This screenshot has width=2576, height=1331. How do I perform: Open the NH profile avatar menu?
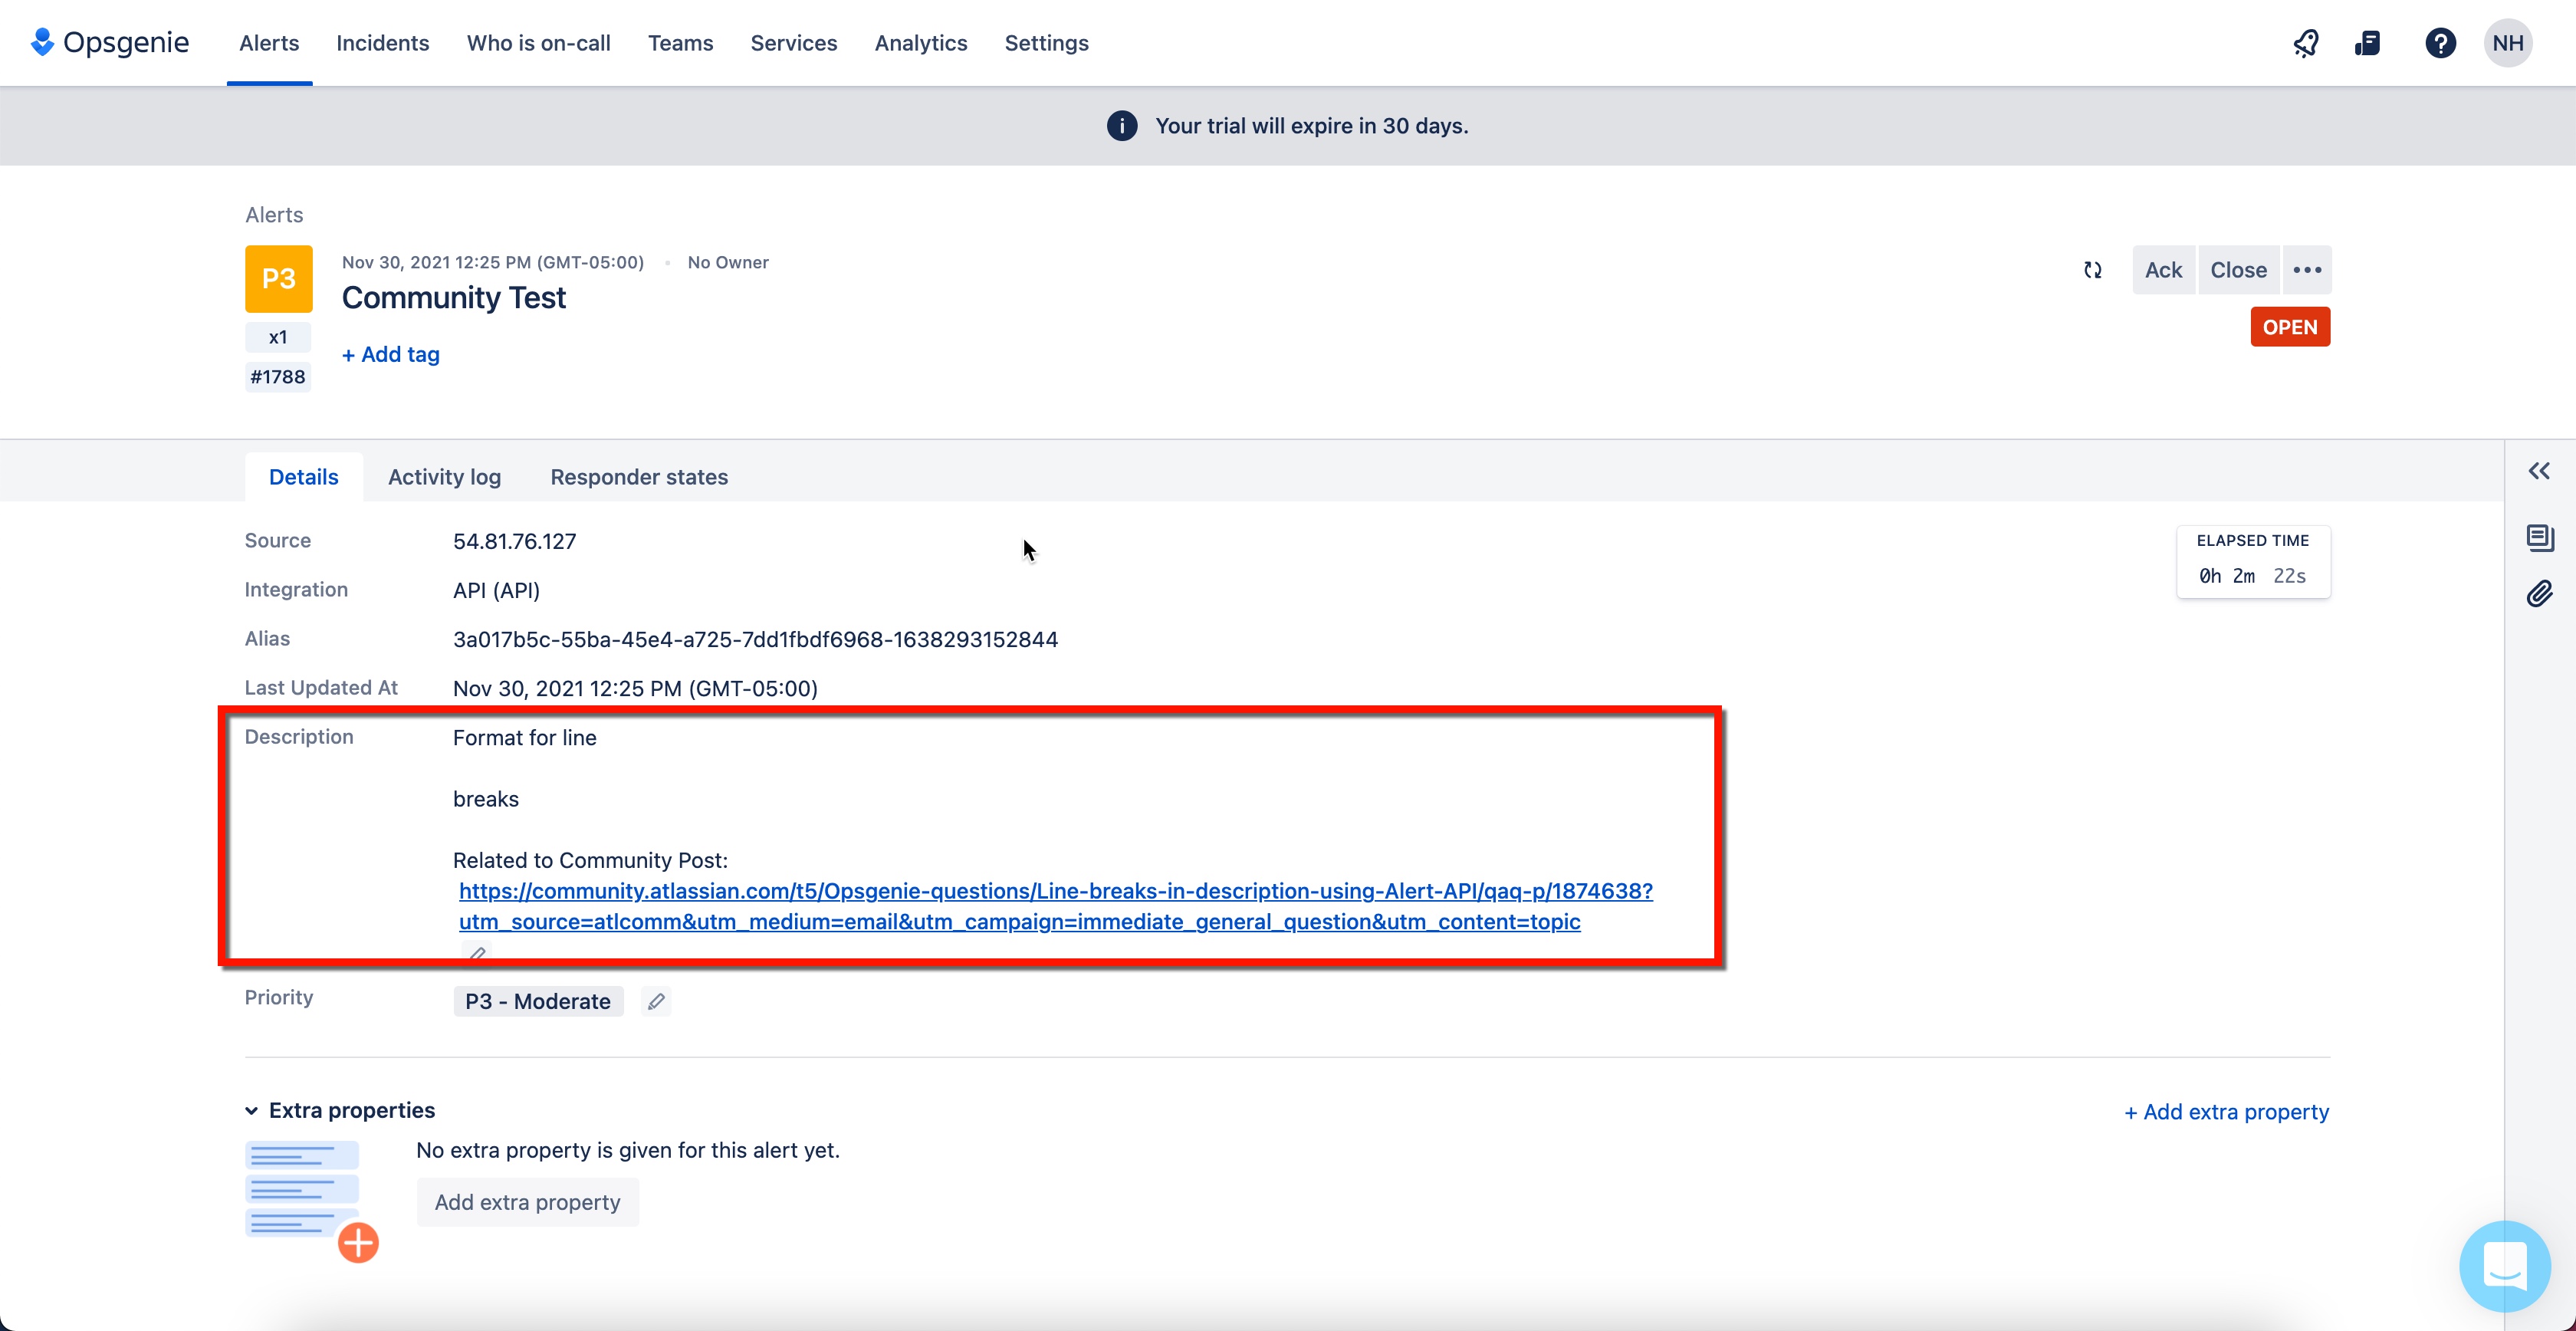tap(2508, 42)
